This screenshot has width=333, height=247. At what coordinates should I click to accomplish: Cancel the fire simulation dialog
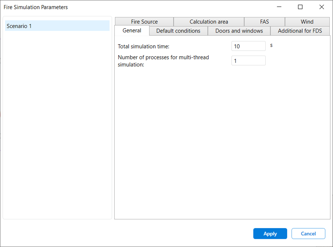[x=308, y=234]
